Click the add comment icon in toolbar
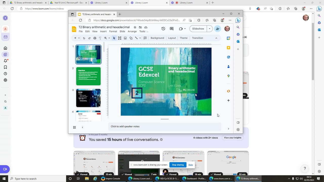This screenshot has height=182, width=324. point(145,38)
